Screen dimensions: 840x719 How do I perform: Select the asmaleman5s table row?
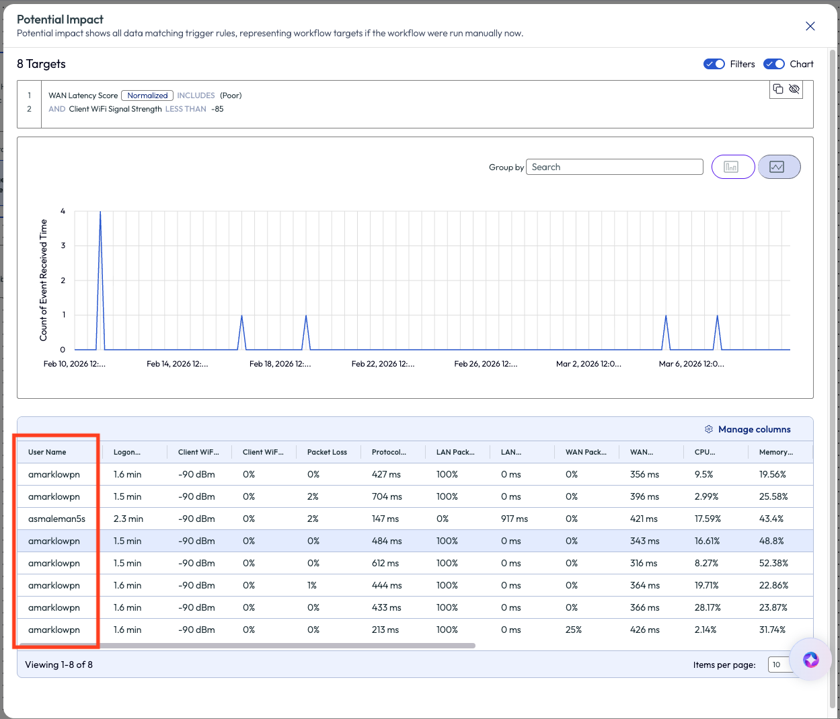57,519
